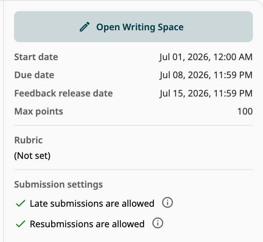Click the (Not set) rubric text
The height and width of the screenshot is (242, 263).
32,156
